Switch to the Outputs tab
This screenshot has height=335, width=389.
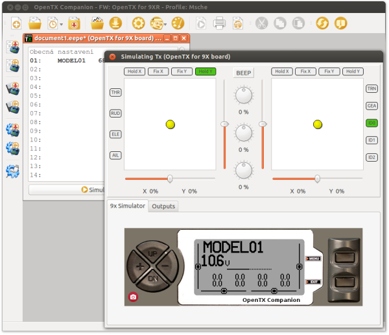[163, 206]
